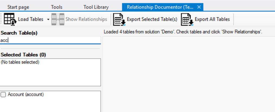Select the Relationship Documentor tab
Screen dimensions: 275x112
pos(160,7)
